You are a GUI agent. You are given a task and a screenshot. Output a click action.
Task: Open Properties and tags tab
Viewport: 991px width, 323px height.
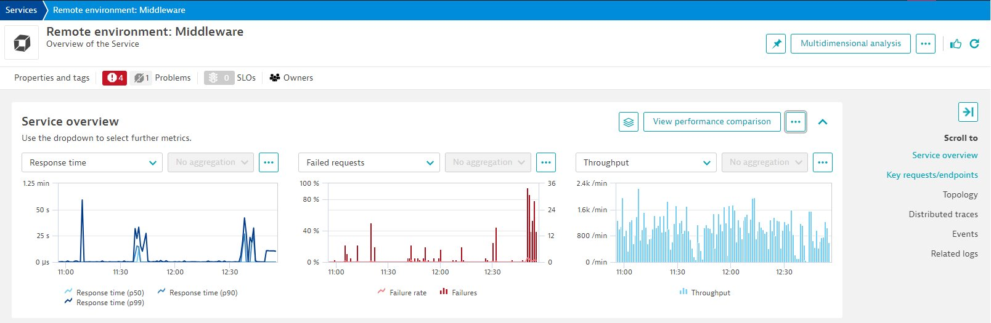tap(52, 78)
